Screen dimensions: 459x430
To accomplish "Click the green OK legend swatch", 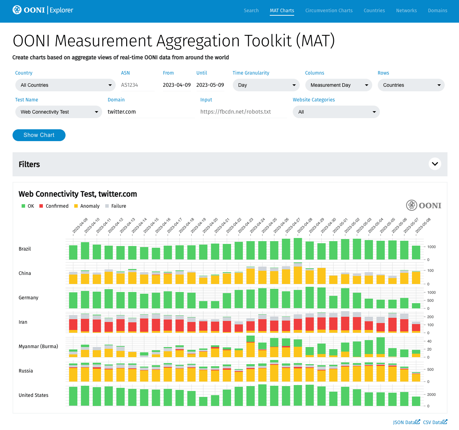I will [23, 206].
